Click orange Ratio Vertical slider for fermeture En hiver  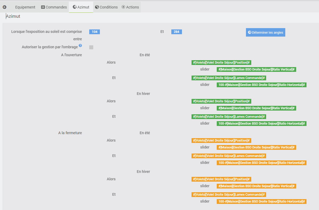pos(256,186)
